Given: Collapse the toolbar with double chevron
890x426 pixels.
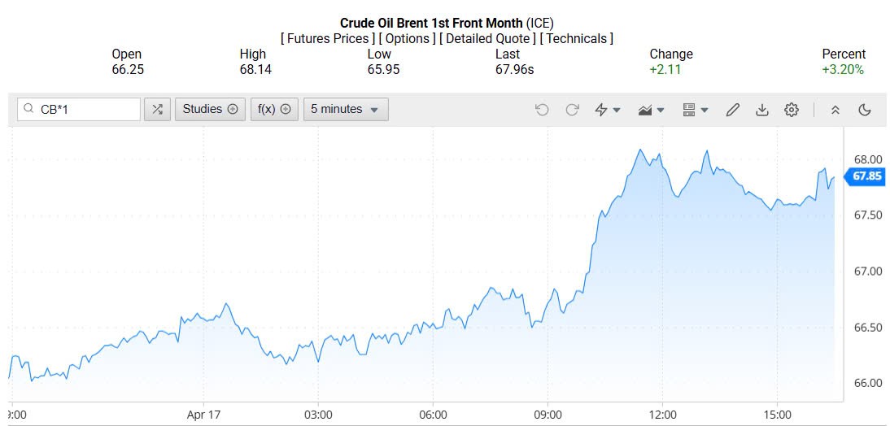Looking at the screenshot, I should 835,110.
